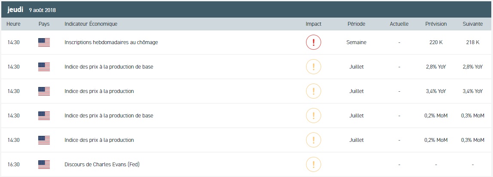
Task: Click the Période column header
Action: click(x=356, y=24)
